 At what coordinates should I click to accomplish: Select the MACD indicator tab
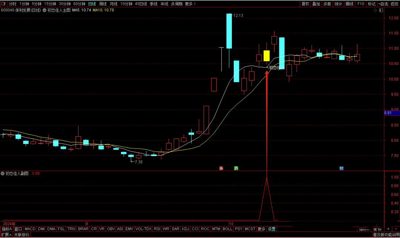(30, 229)
